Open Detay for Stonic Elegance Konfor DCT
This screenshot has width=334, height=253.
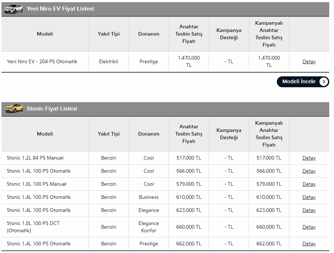click(309, 227)
